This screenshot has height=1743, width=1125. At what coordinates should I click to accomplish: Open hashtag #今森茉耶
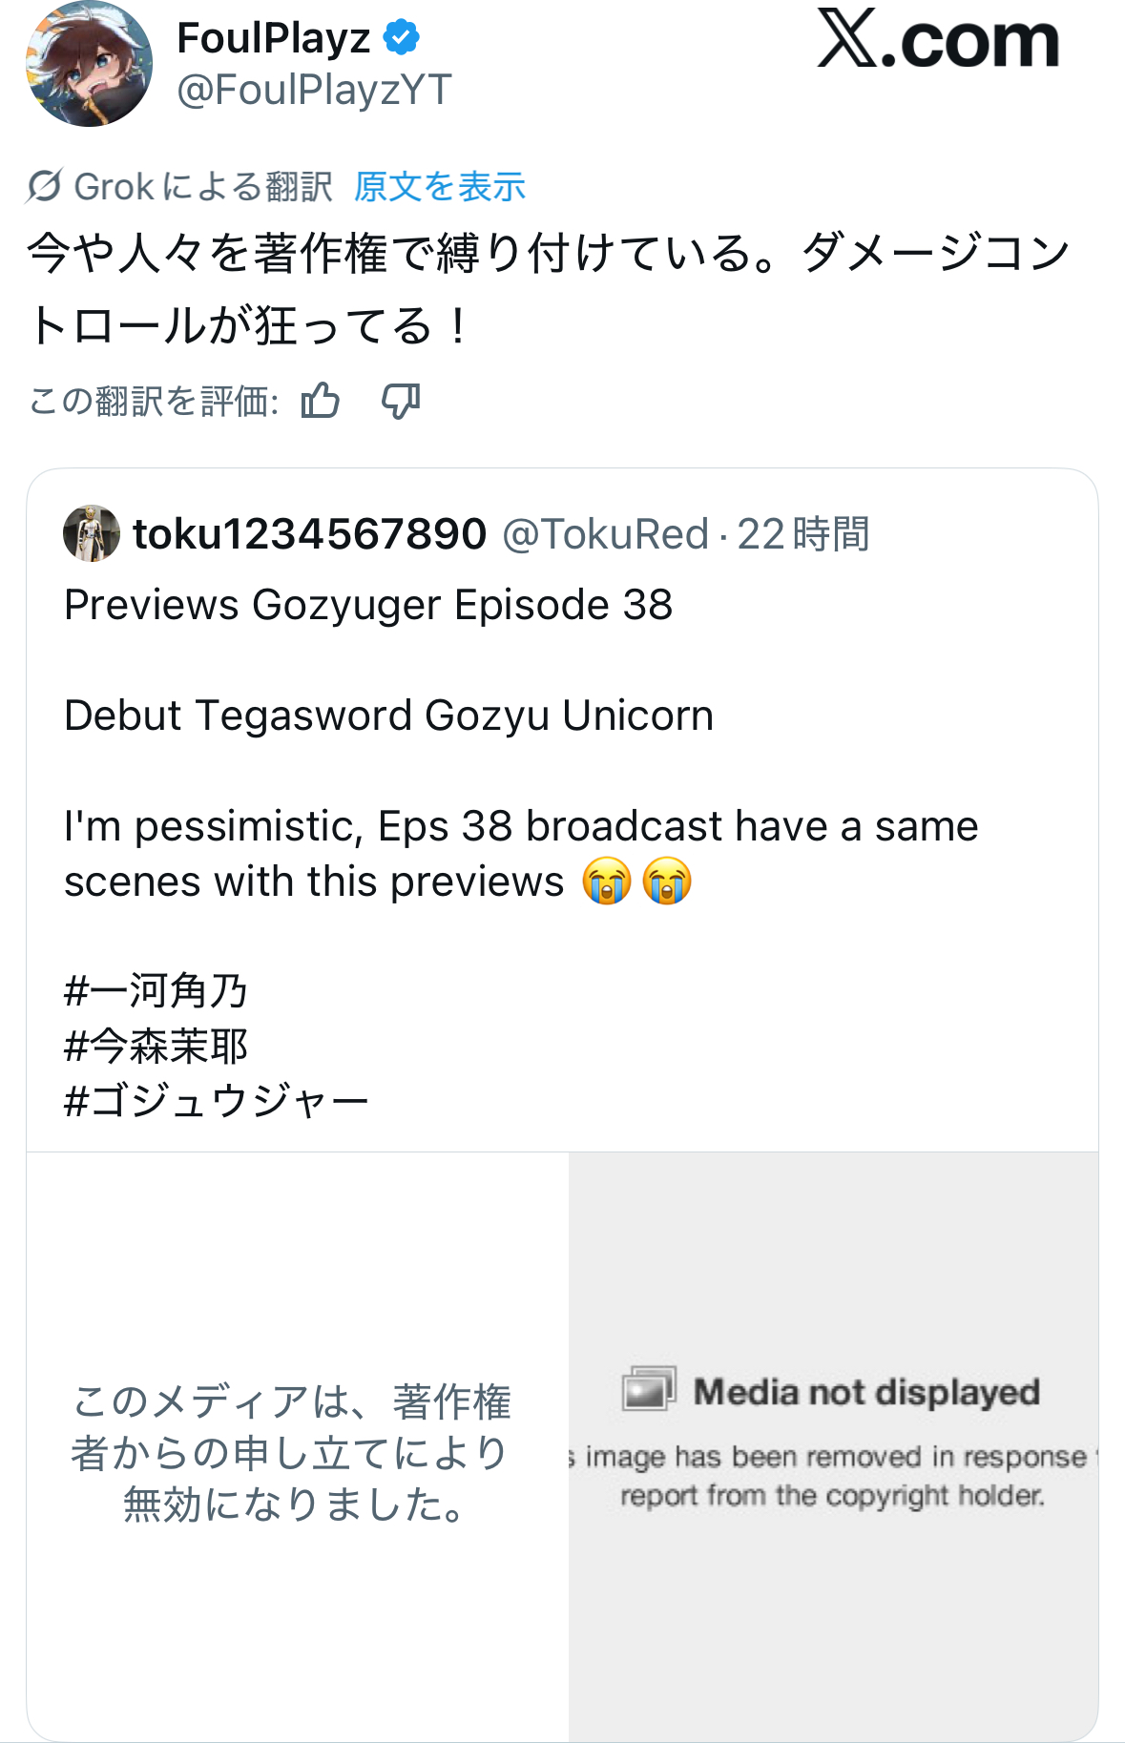(156, 1047)
